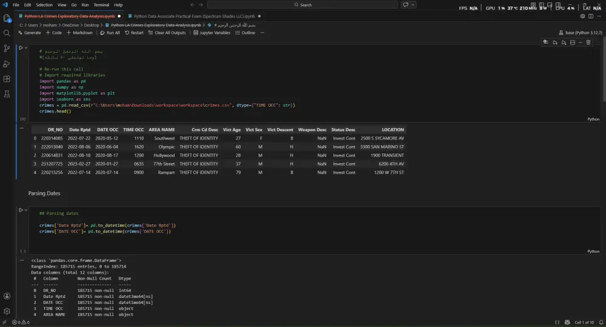The image size is (606, 327).
Task: Expand the Desktop breadcrumb
Action: point(92,25)
